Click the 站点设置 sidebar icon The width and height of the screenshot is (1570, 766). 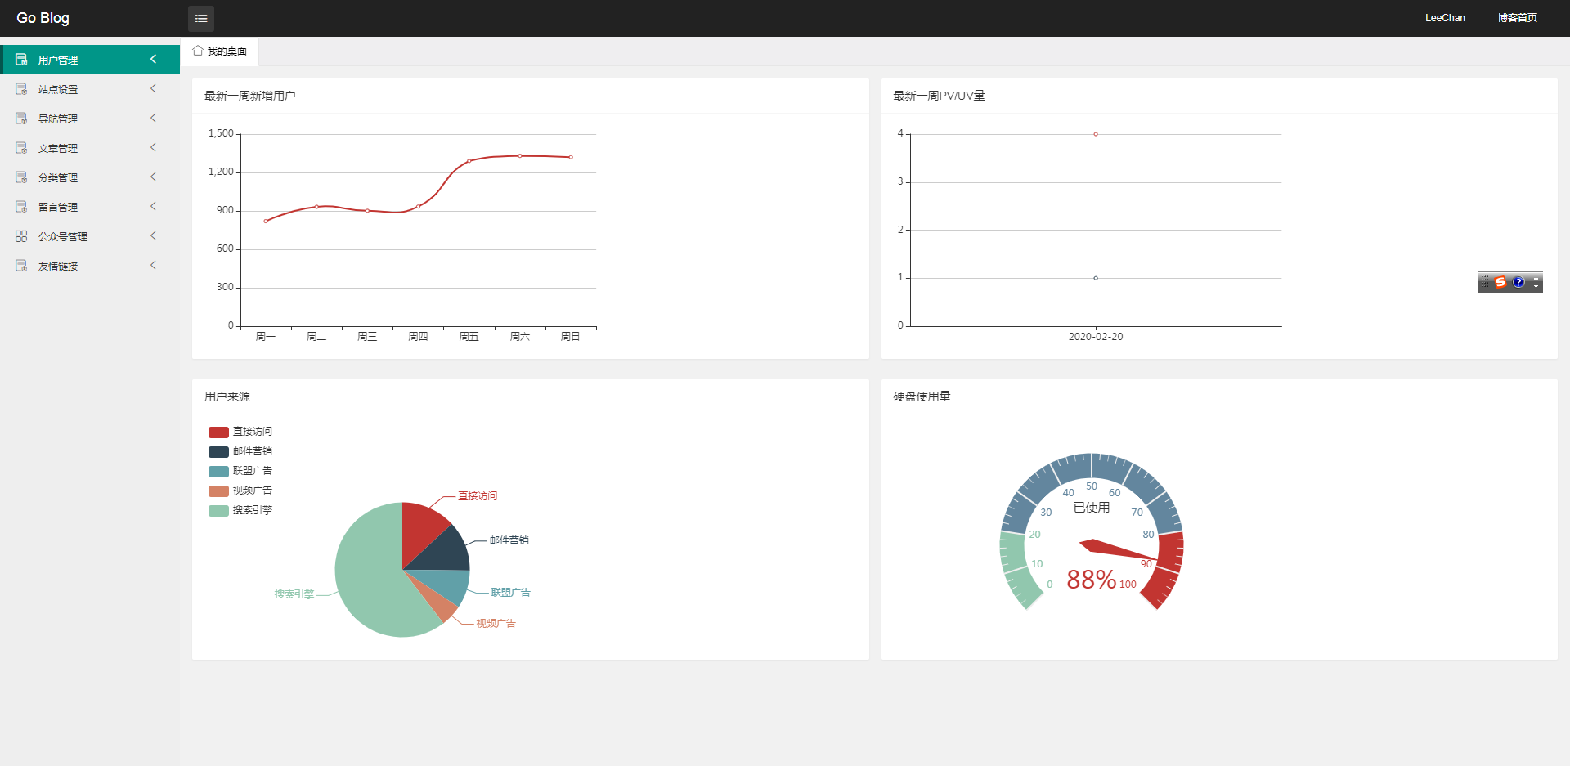pyautogui.click(x=21, y=89)
